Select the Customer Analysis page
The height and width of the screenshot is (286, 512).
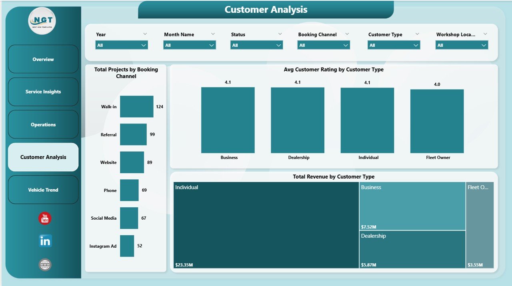coord(43,157)
